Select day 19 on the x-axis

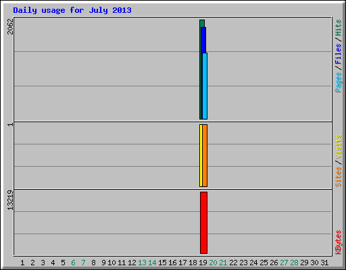point(203,263)
